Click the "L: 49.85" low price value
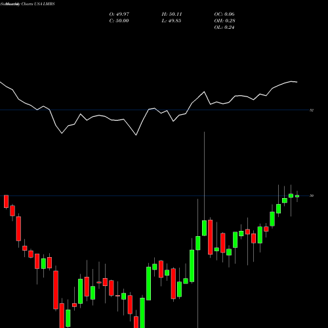This screenshot has height=328, width=328. [171, 21]
